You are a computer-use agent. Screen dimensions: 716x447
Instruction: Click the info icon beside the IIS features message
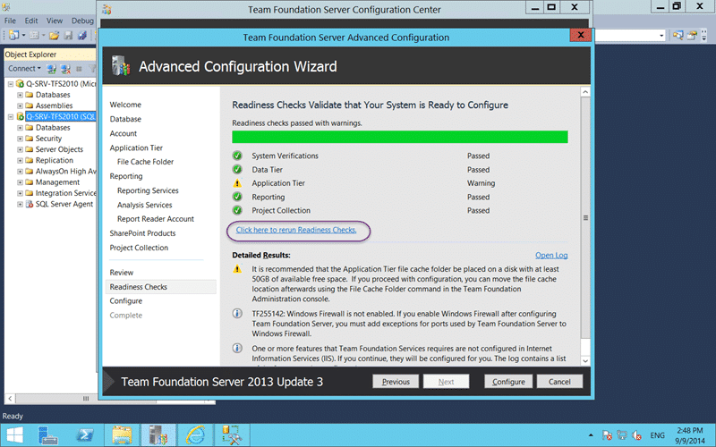tap(237, 348)
